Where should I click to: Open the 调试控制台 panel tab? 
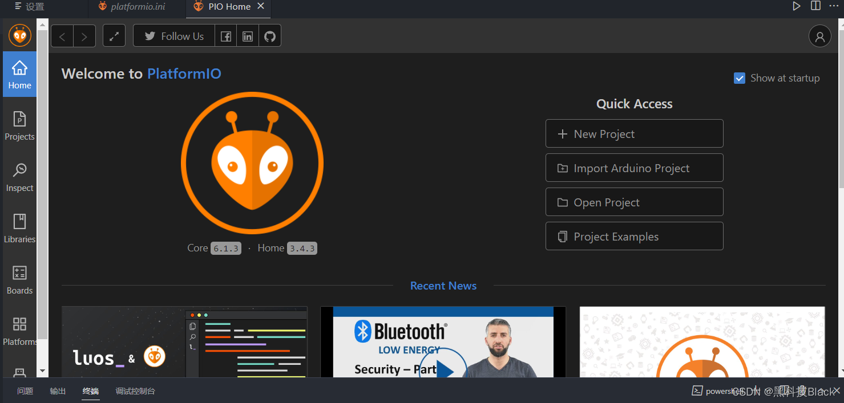coord(135,391)
